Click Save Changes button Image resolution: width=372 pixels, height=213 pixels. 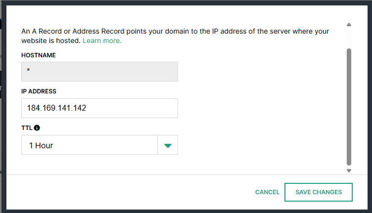(x=319, y=192)
